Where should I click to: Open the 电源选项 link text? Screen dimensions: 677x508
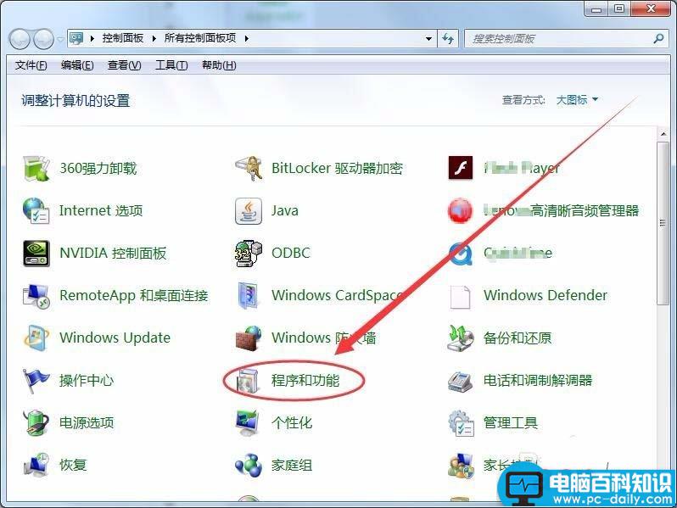[x=87, y=422]
